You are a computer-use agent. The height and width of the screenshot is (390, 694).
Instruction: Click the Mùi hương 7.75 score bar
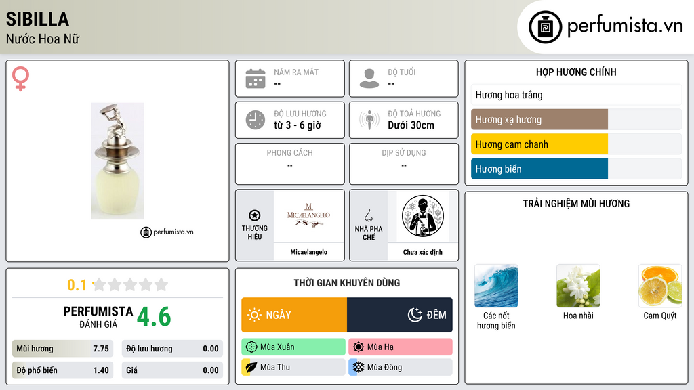pyautogui.click(x=62, y=349)
